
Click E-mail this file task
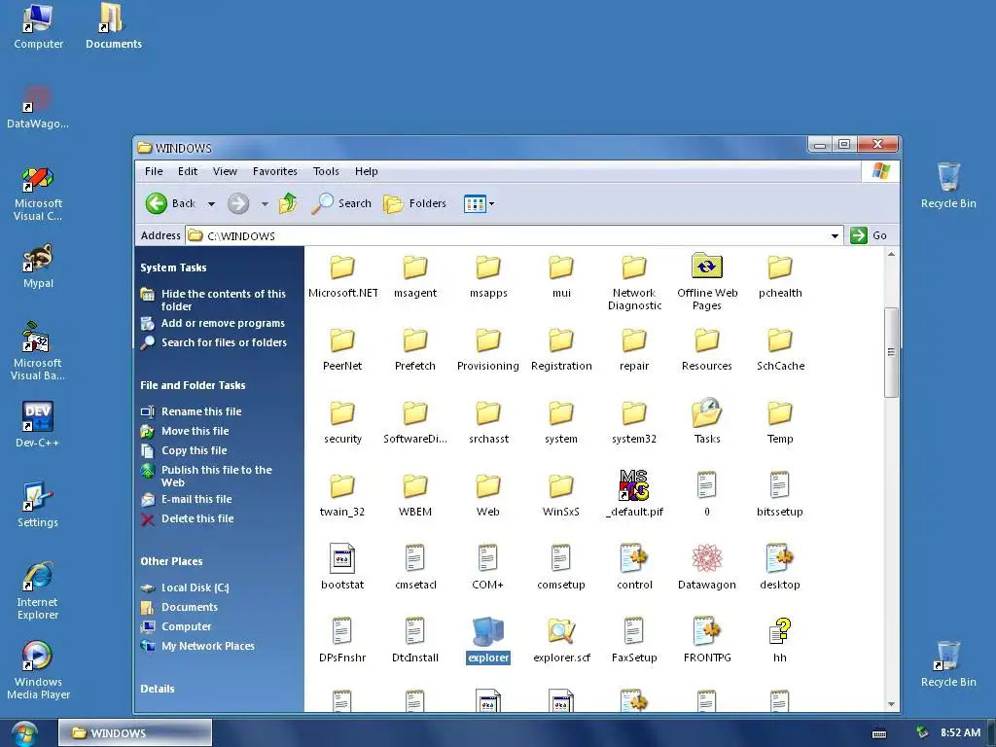tap(187, 499)
